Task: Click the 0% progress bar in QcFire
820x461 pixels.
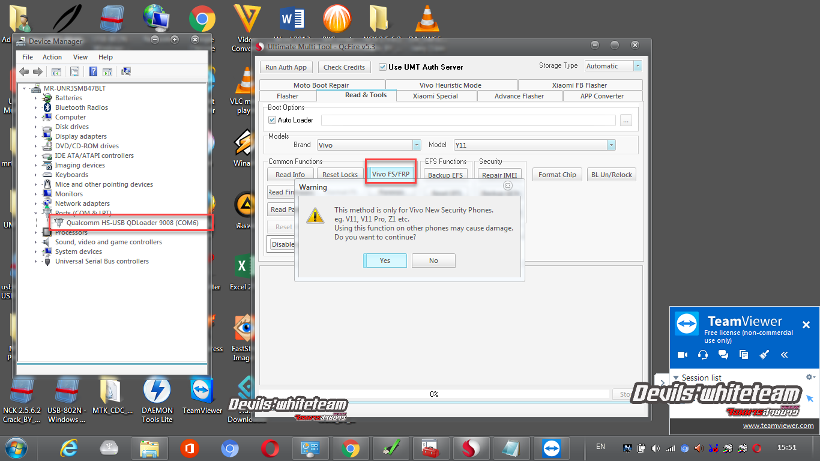Action: (x=435, y=394)
